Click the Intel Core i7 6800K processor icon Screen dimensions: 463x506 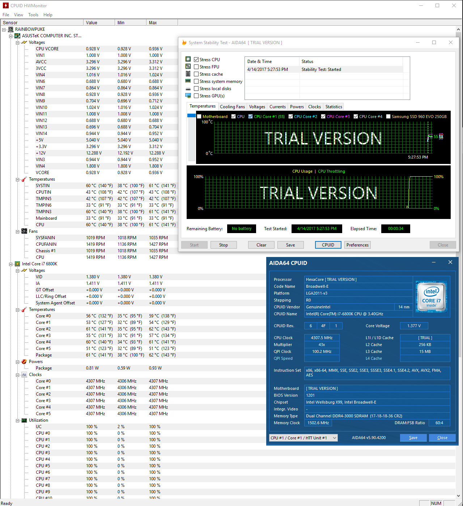[x=17, y=264]
